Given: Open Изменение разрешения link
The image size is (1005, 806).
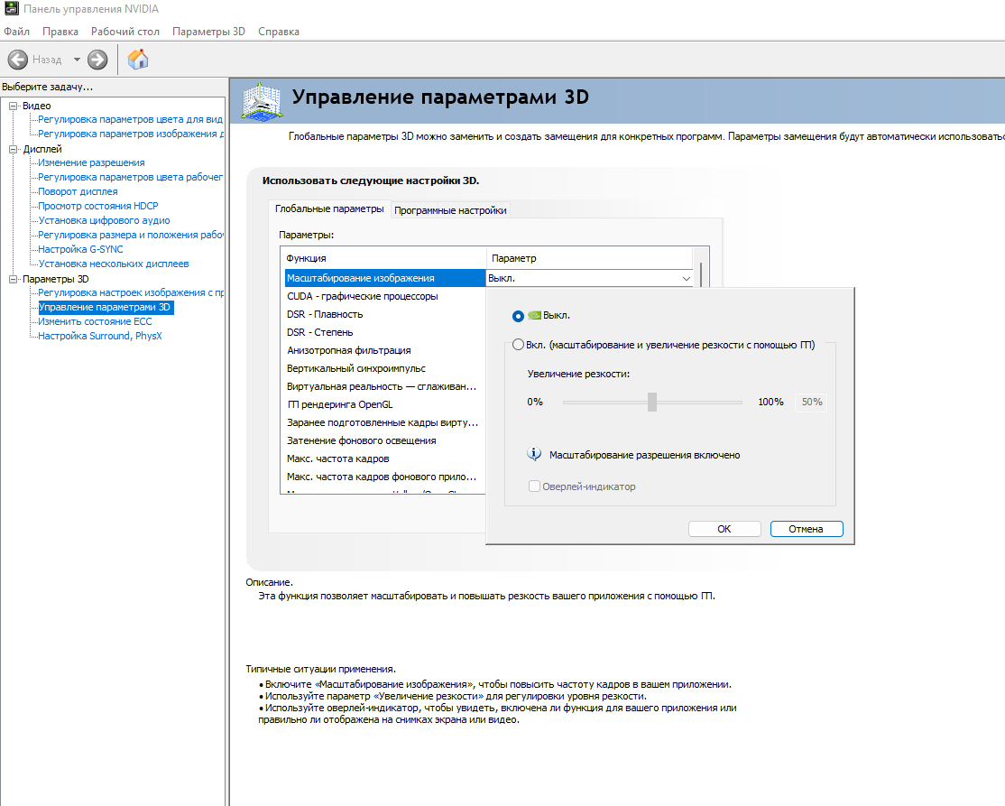Looking at the screenshot, I should pyautogui.click(x=91, y=162).
